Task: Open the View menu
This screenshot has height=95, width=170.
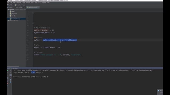Action: click(x=14, y=2)
